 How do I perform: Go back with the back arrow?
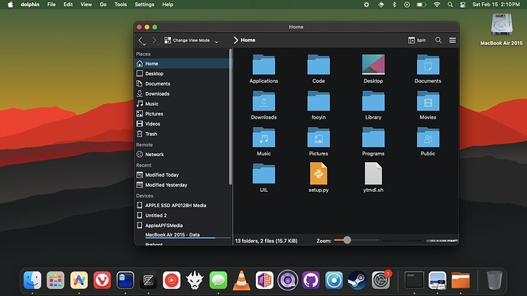point(141,40)
